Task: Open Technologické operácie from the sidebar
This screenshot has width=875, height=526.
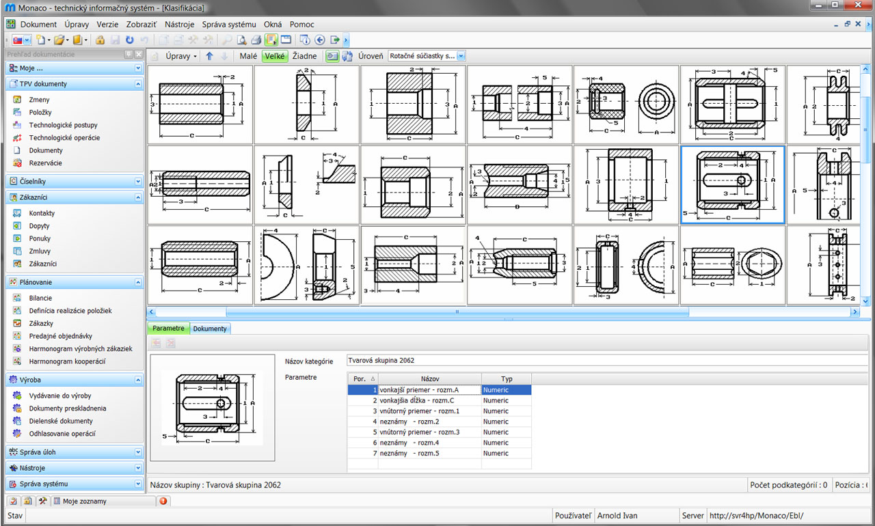Action: (64, 138)
